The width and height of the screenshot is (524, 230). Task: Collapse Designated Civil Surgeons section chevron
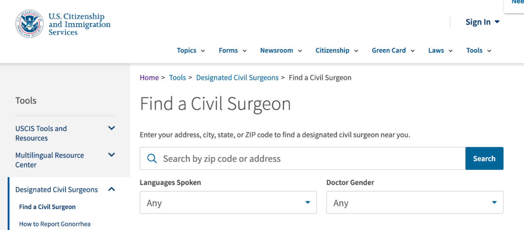pyautogui.click(x=112, y=189)
